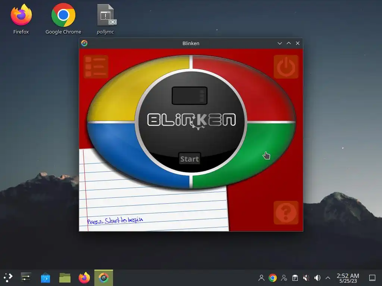The image size is (382, 286).
Task: Open the highscores list icon in Blinken
Action: click(96, 67)
